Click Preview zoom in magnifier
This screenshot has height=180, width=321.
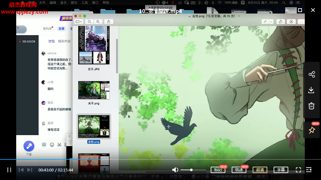click(x=98, y=22)
